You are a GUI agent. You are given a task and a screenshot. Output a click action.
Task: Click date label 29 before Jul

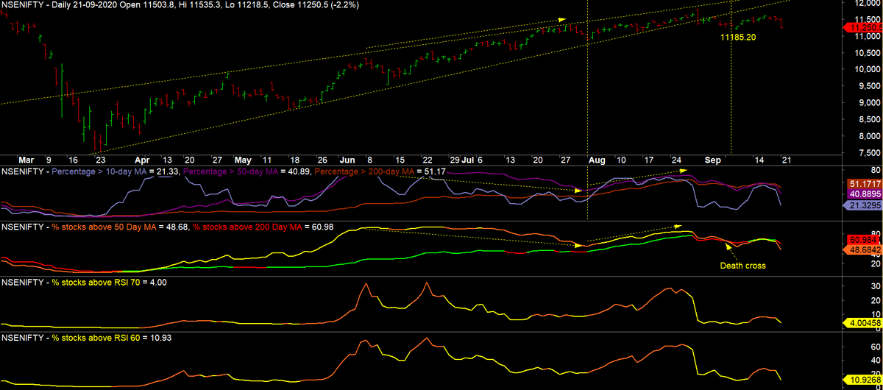[x=454, y=160]
